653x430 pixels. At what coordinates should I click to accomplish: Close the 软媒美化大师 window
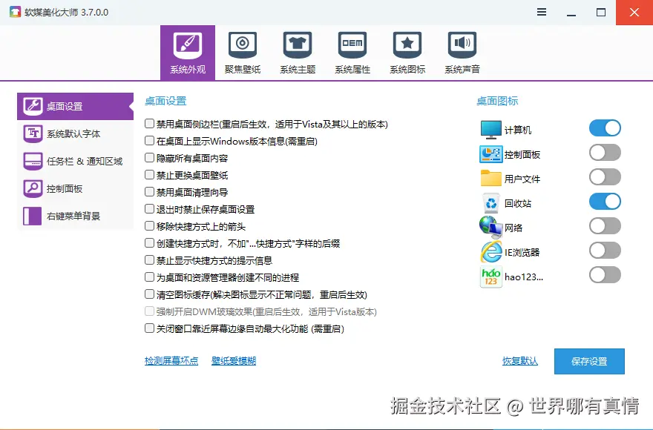click(x=634, y=13)
